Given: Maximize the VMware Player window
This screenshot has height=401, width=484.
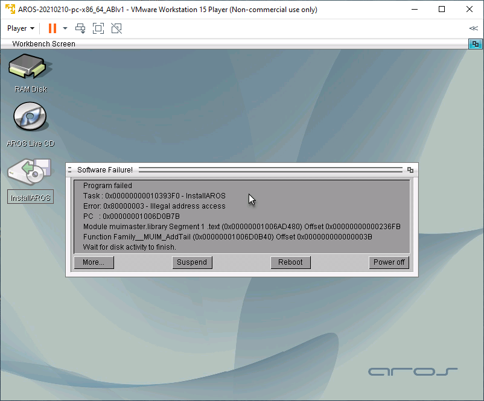Looking at the screenshot, I should pyautogui.click(x=442, y=9).
